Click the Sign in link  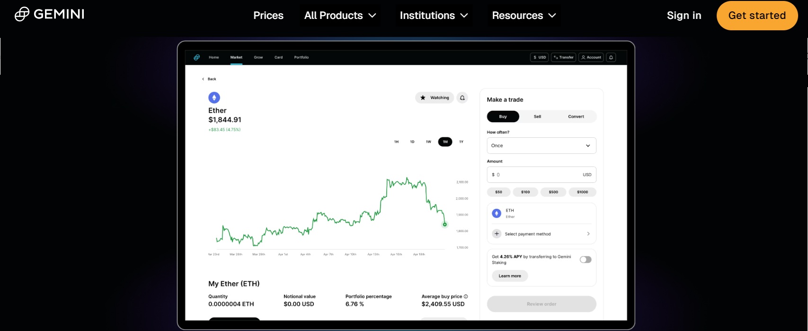(x=684, y=15)
